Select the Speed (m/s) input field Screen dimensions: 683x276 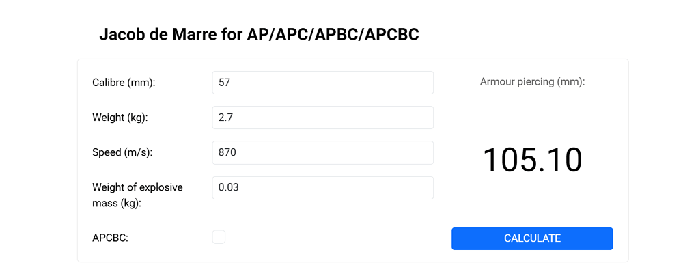click(x=322, y=152)
